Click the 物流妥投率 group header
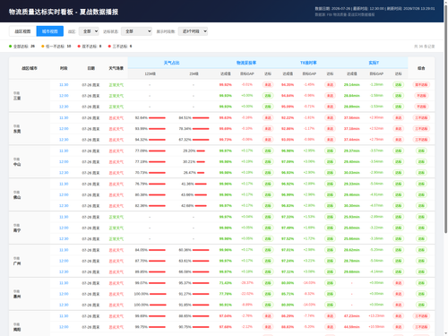 click(x=246, y=63)
